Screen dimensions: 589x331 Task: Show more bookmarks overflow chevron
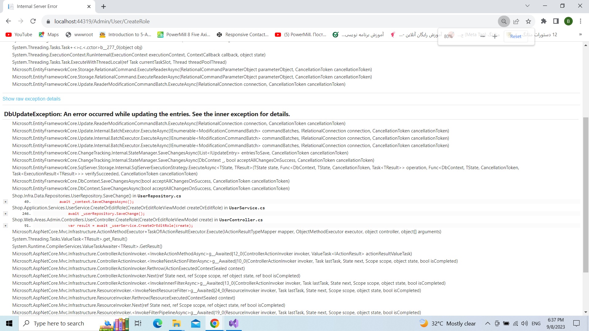click(580, 34)
